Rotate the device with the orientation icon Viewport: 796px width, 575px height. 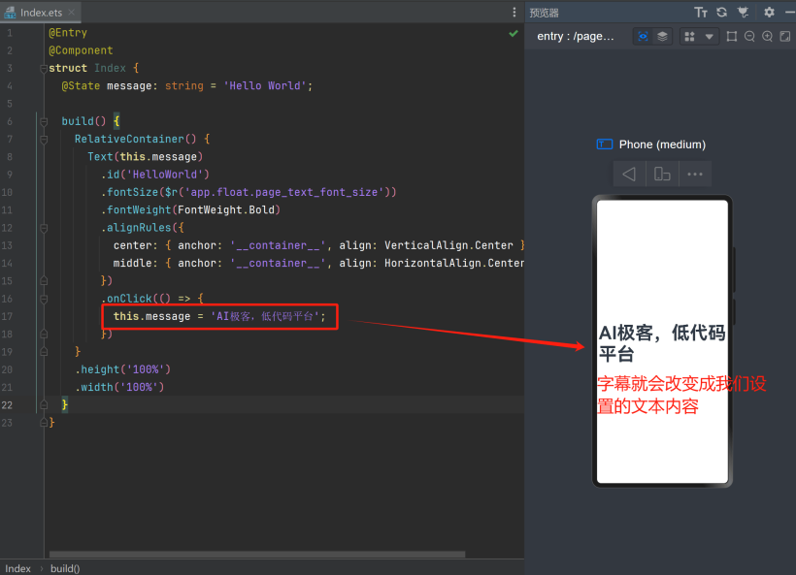[x=662, y=174]
